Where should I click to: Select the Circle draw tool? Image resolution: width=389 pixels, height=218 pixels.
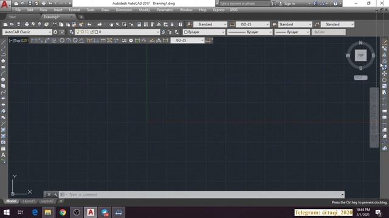click(x=3, y=79)
